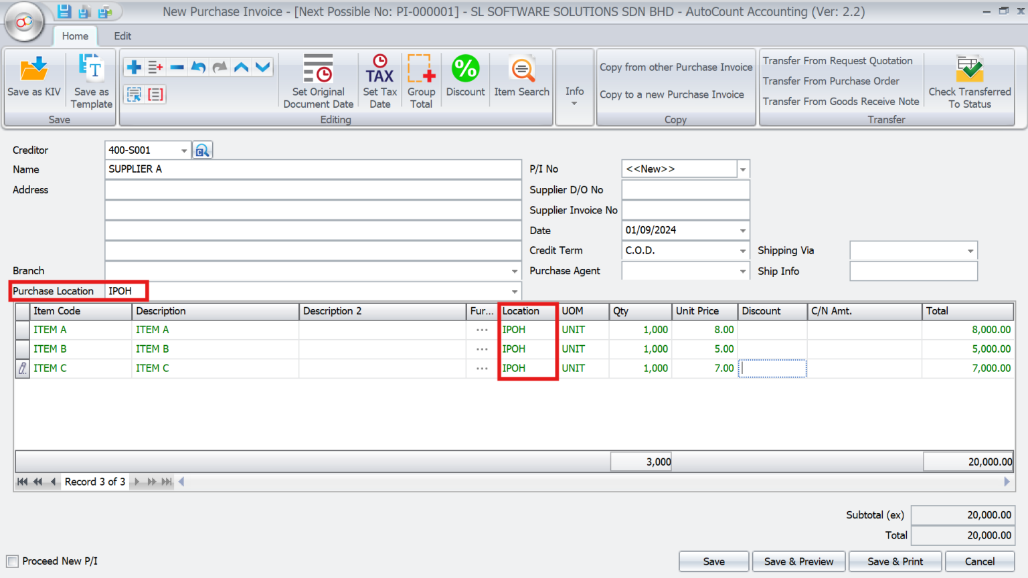
Task: Open the Credit Term dropdown
Action: click(x=742, y=250)
